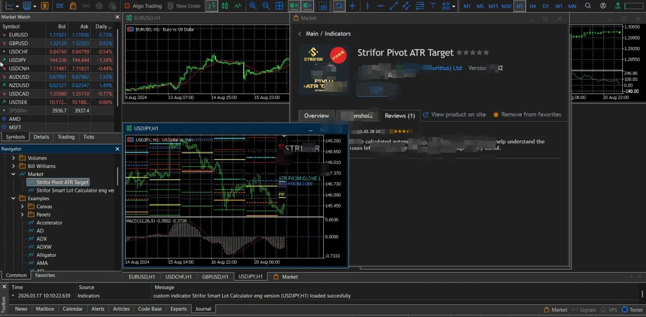Select the H4 timeframe
This screenshot has width=646, height=317.
532,6
